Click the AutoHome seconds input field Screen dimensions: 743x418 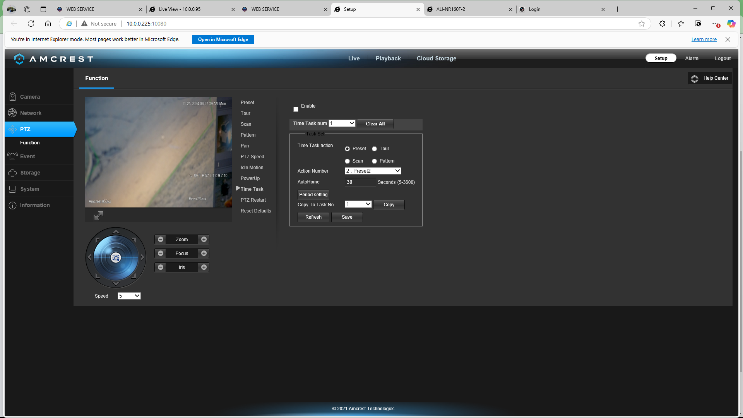coord(360,182)
